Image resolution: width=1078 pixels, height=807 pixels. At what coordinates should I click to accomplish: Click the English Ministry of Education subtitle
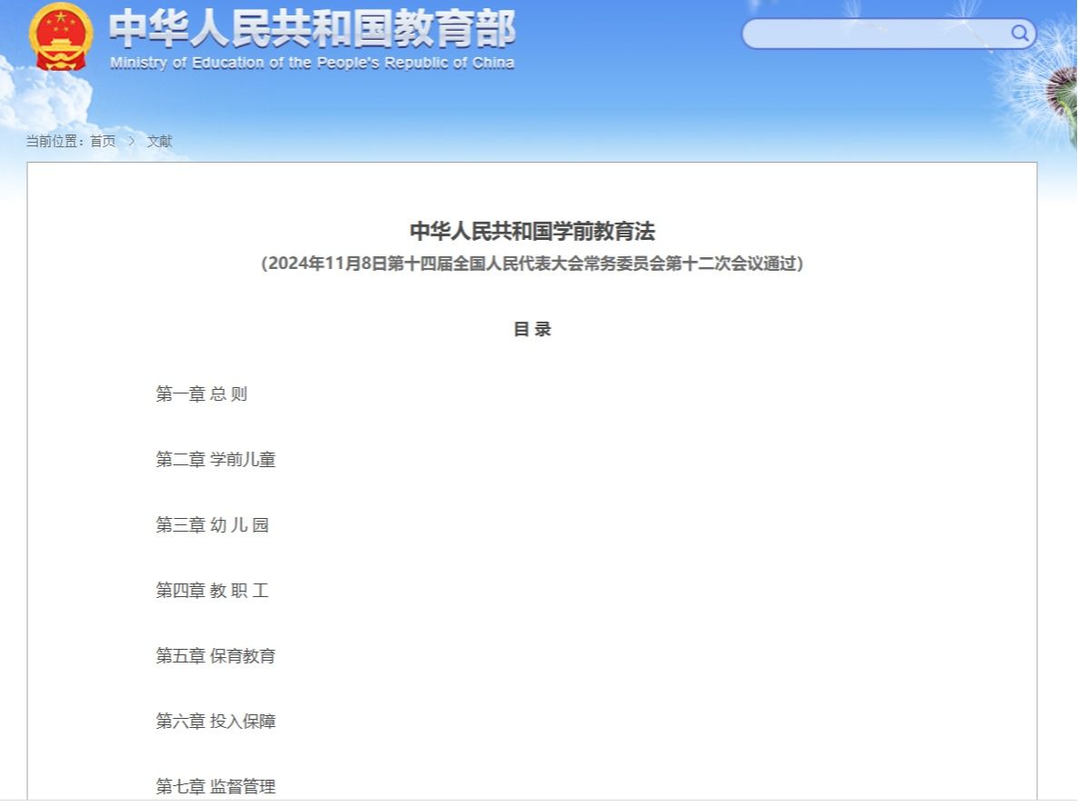coord(312,63)
